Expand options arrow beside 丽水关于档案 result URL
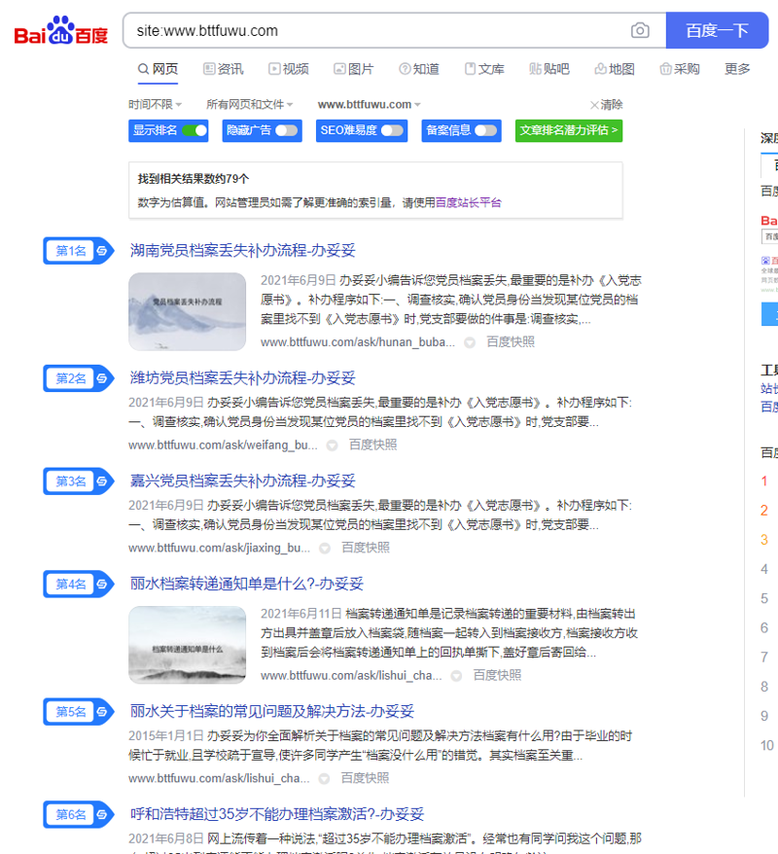Image resolution: width=778 pixels, height=854 pixels. tap(324, 779)
